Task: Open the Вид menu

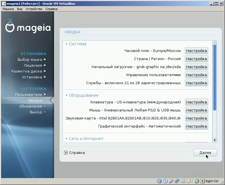Action: [x=19, y=9]
